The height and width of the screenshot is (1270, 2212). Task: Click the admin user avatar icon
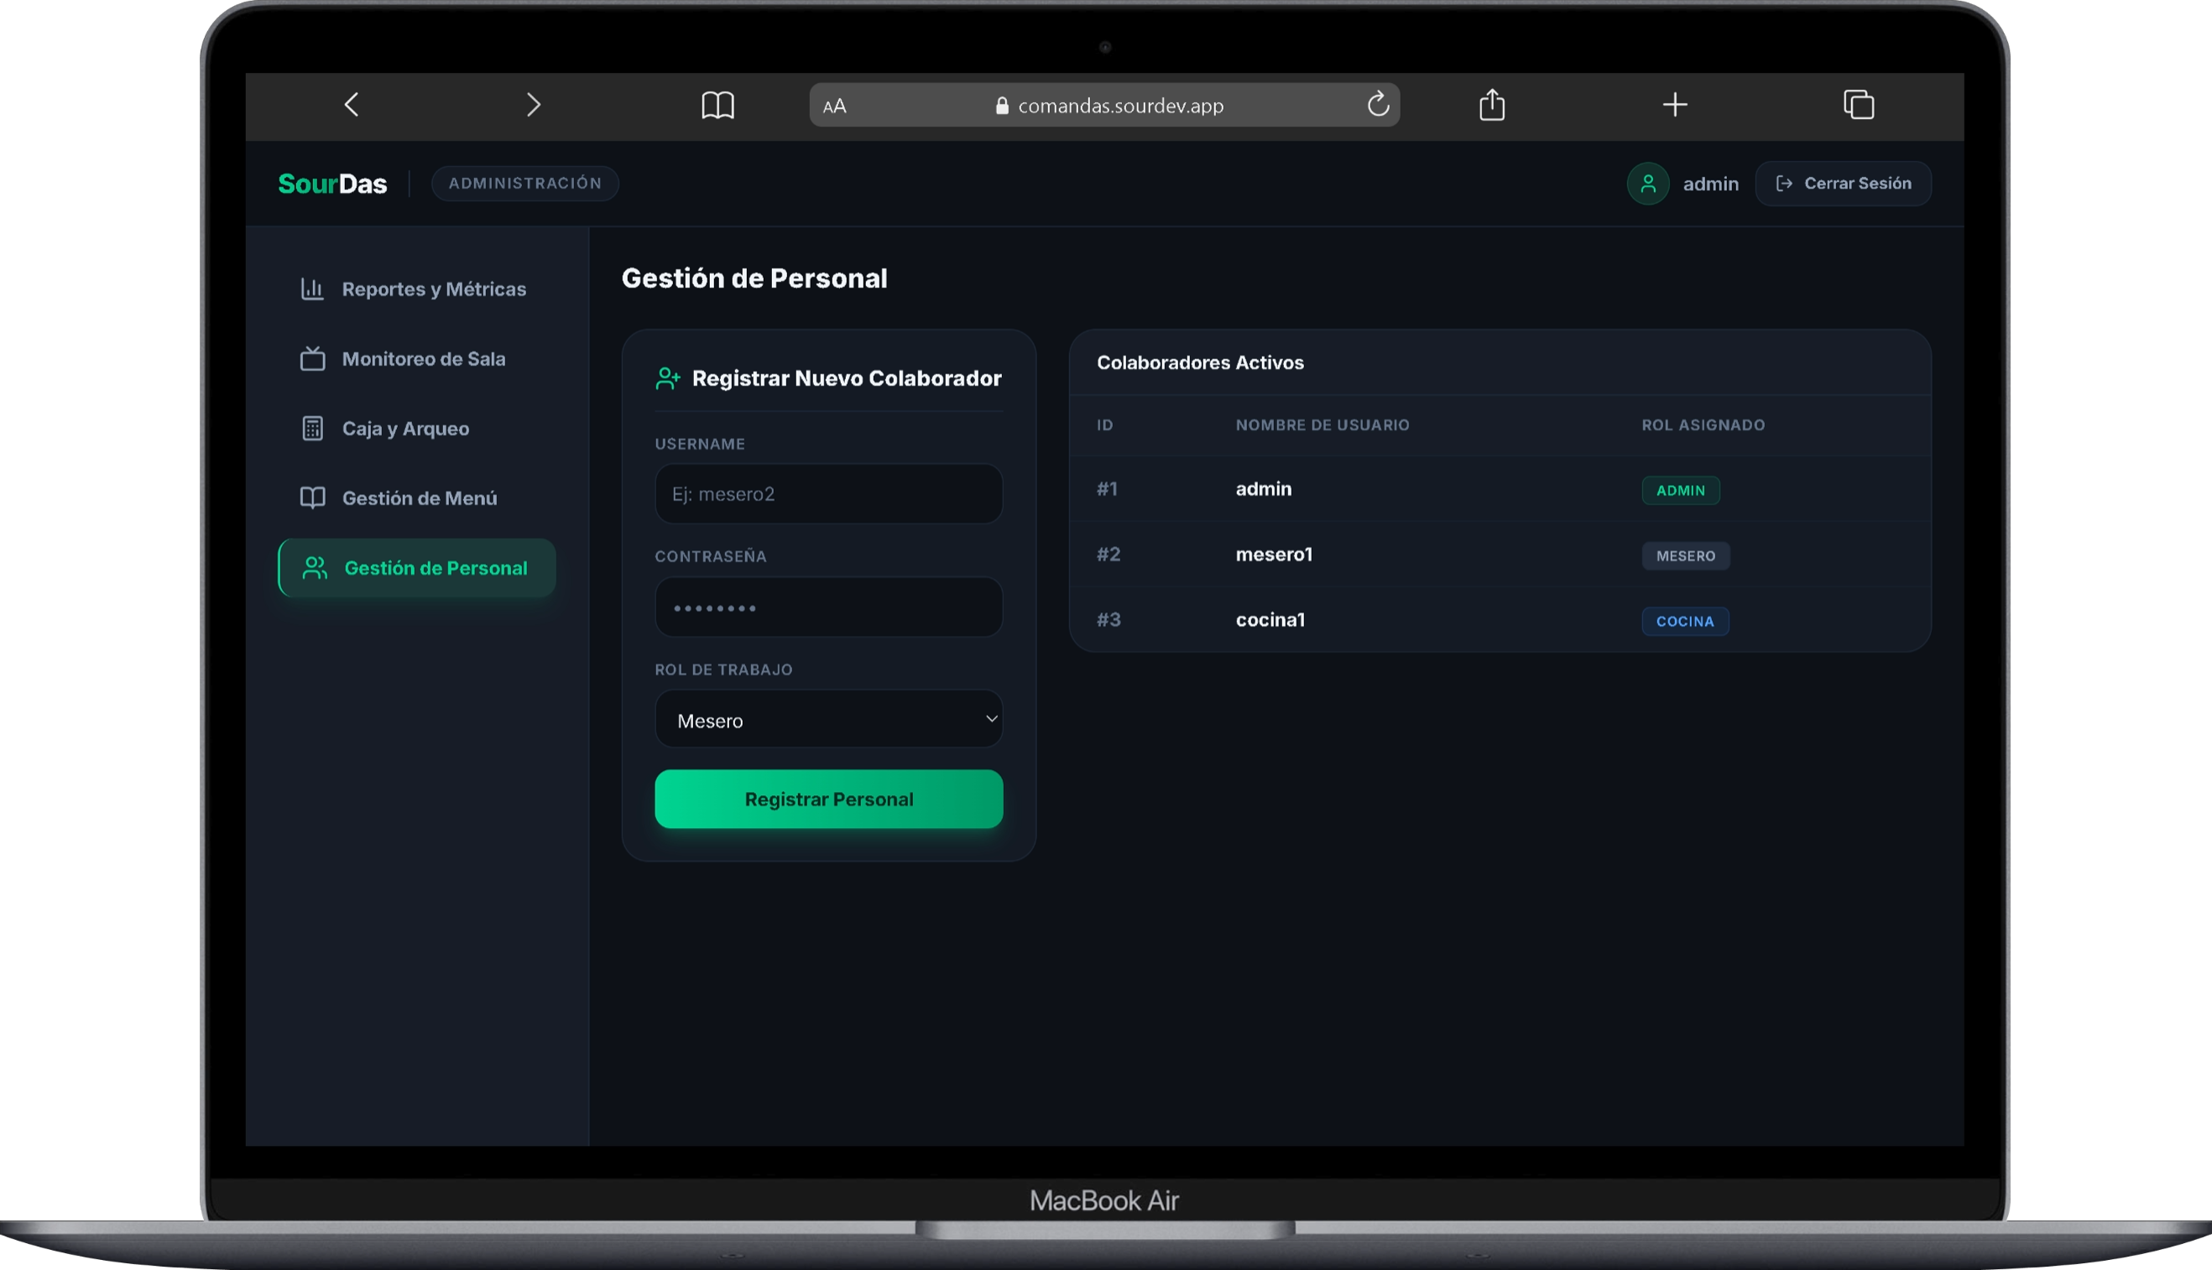(x=1647, y=184)
